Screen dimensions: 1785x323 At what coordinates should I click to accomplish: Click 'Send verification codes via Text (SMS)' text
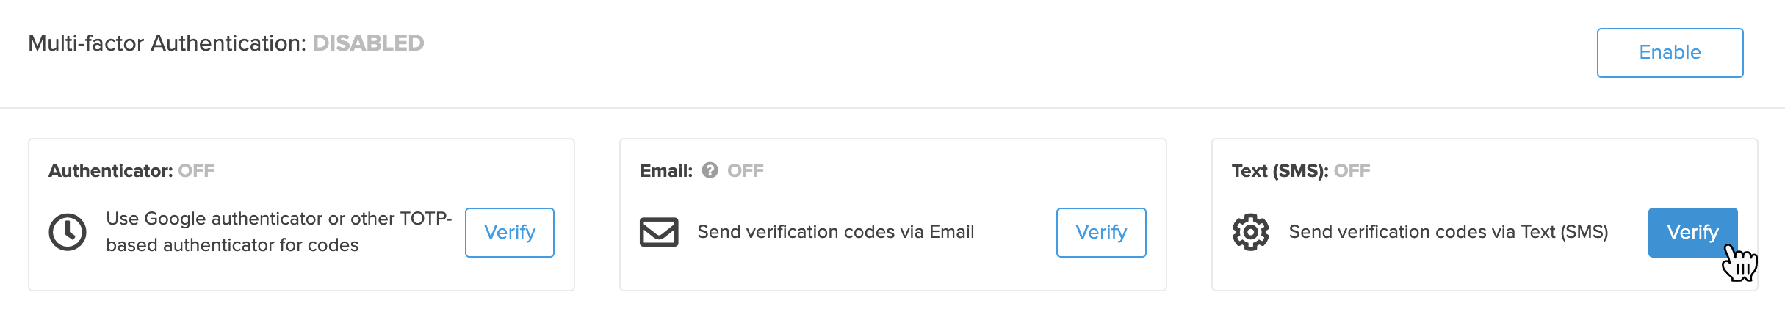(x=1449, y=232)
